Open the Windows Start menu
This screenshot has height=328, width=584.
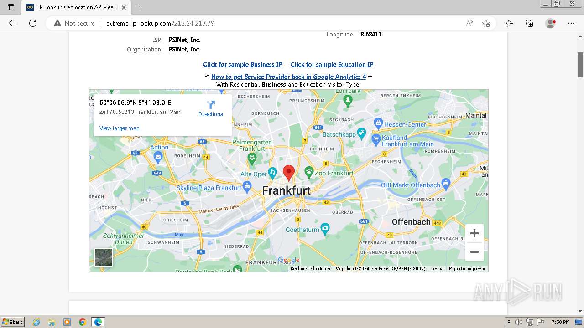coord(12,322)
